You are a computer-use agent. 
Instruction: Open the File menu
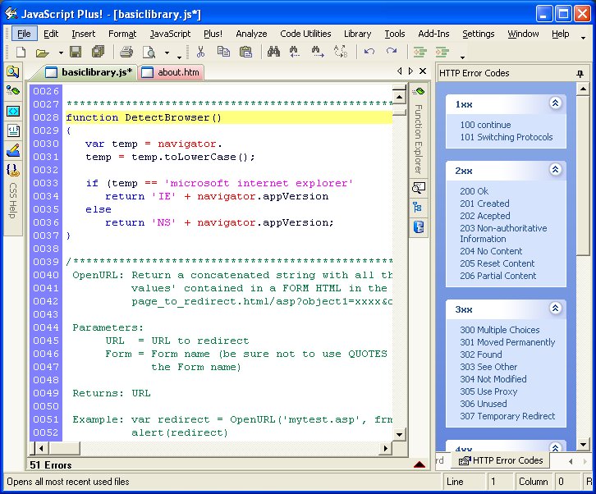coord(24,34)
